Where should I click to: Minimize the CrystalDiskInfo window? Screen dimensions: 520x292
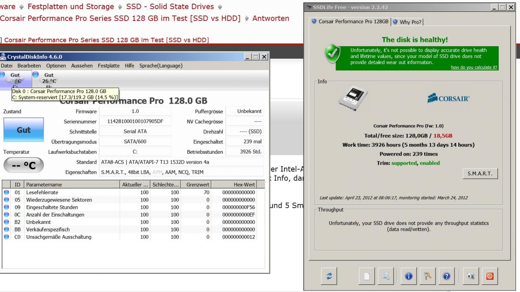(247, 57)
